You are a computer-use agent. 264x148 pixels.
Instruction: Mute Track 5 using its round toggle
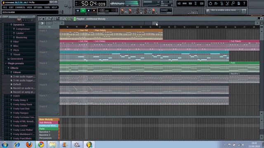58,81
